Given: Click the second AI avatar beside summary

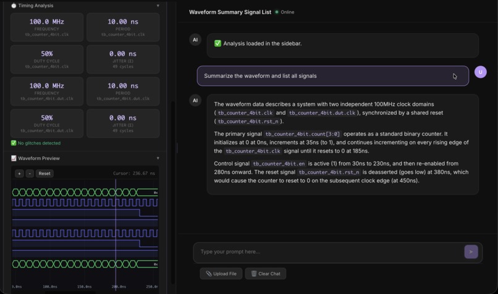Looking at the screenshot, I should [x=195, y=100].
